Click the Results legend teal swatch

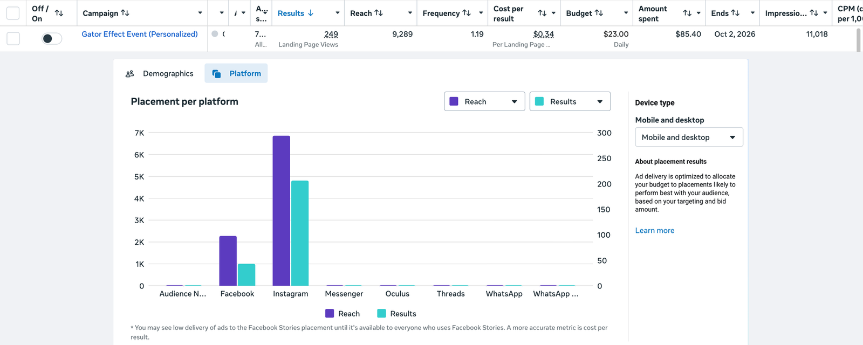point(381,314)
